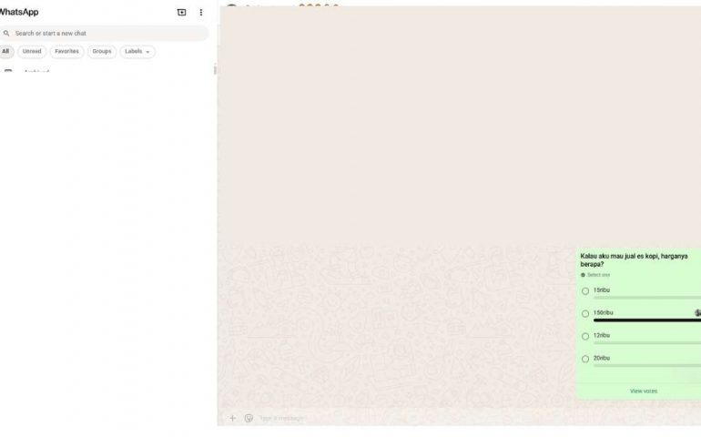Filter chats by Groups

tap(102, 52)
